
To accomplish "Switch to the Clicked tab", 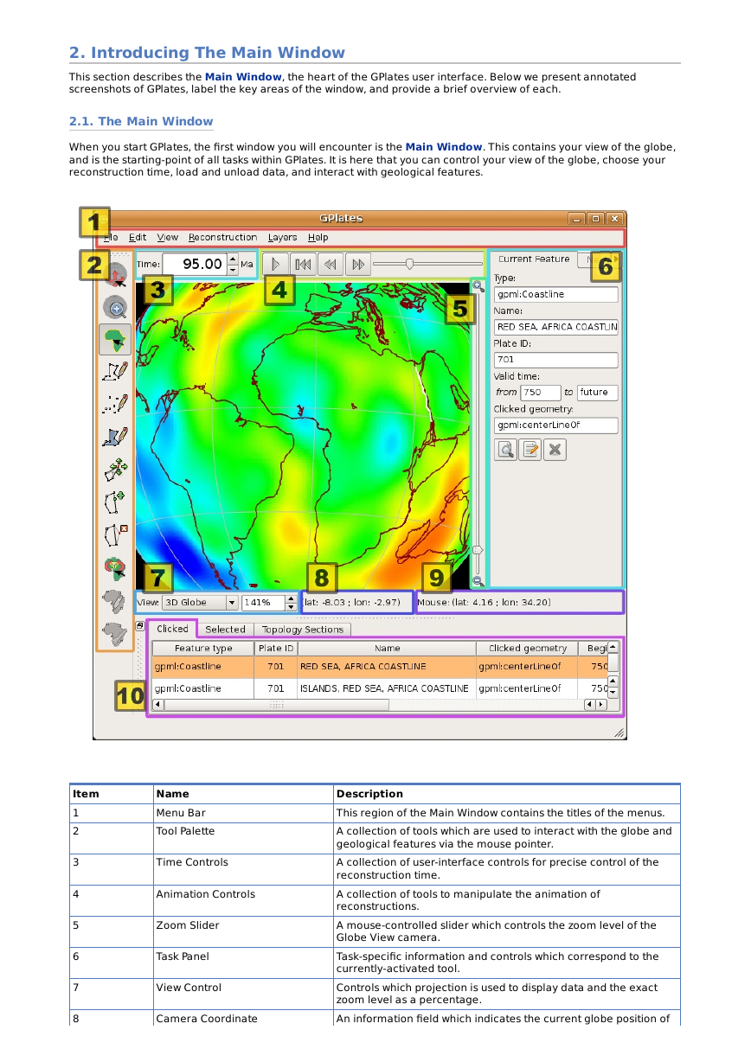I will [172, 629].
